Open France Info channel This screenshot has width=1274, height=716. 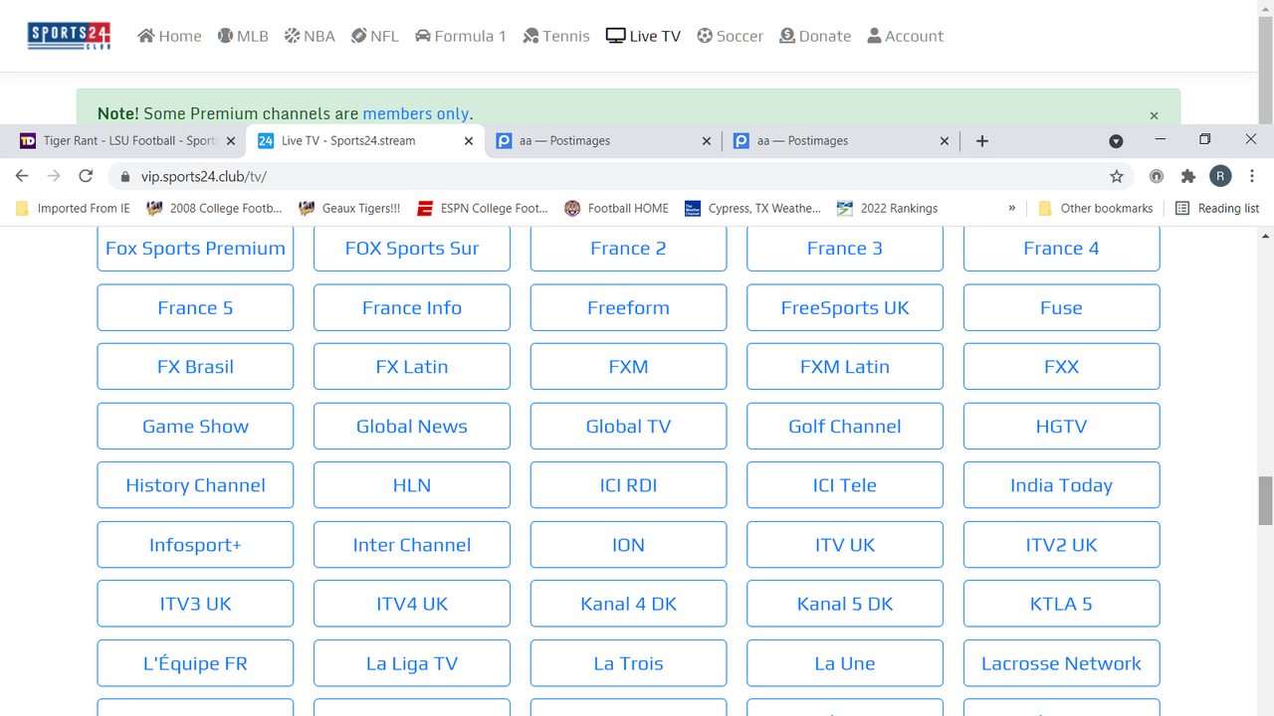tap(412, 307)
